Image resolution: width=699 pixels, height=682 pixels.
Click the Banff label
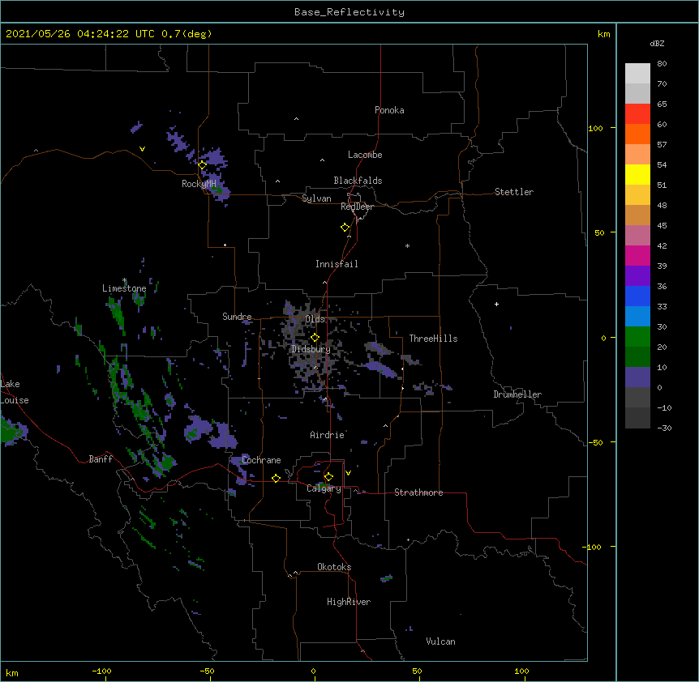tap(101, 459)
